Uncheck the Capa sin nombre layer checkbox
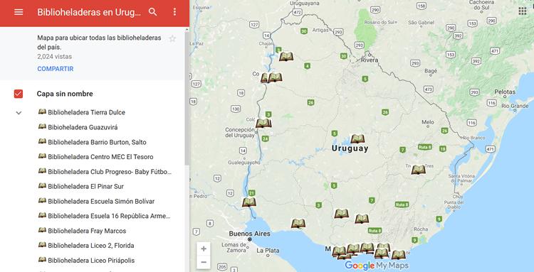The image size is (534, 272). 19,94
